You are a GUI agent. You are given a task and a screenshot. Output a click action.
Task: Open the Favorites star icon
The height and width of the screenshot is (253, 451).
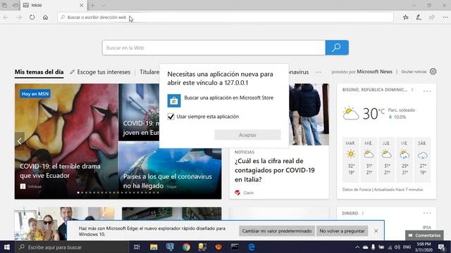[x=406, y=18]
